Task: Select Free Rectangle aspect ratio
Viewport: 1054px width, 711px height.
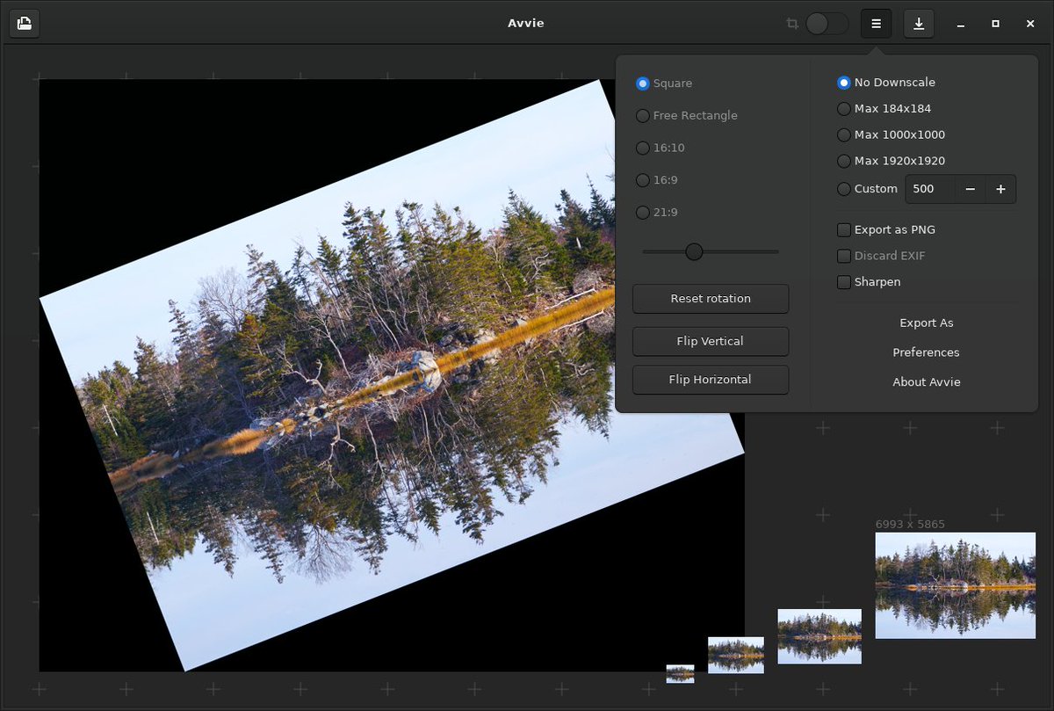Action: [687, 115]
